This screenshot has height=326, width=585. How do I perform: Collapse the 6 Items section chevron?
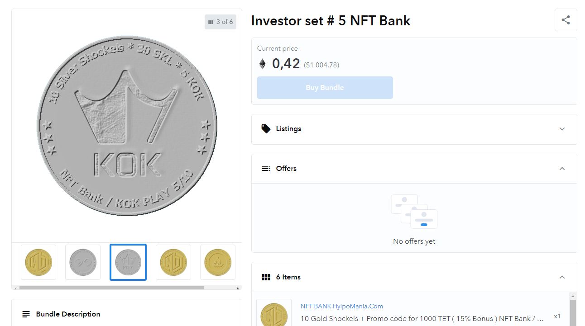coord(562,277)
